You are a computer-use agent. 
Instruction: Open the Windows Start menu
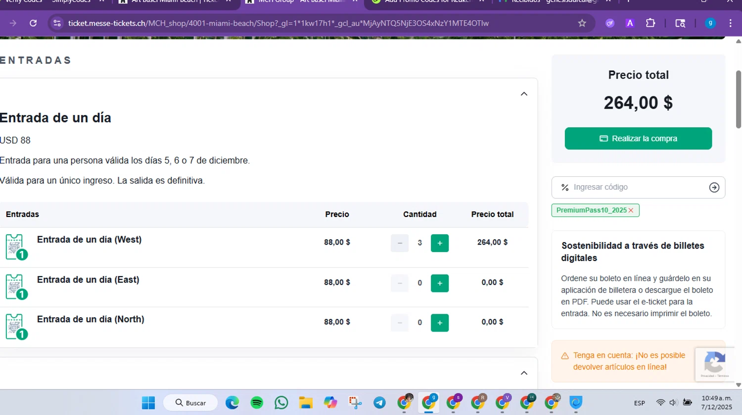148,403
